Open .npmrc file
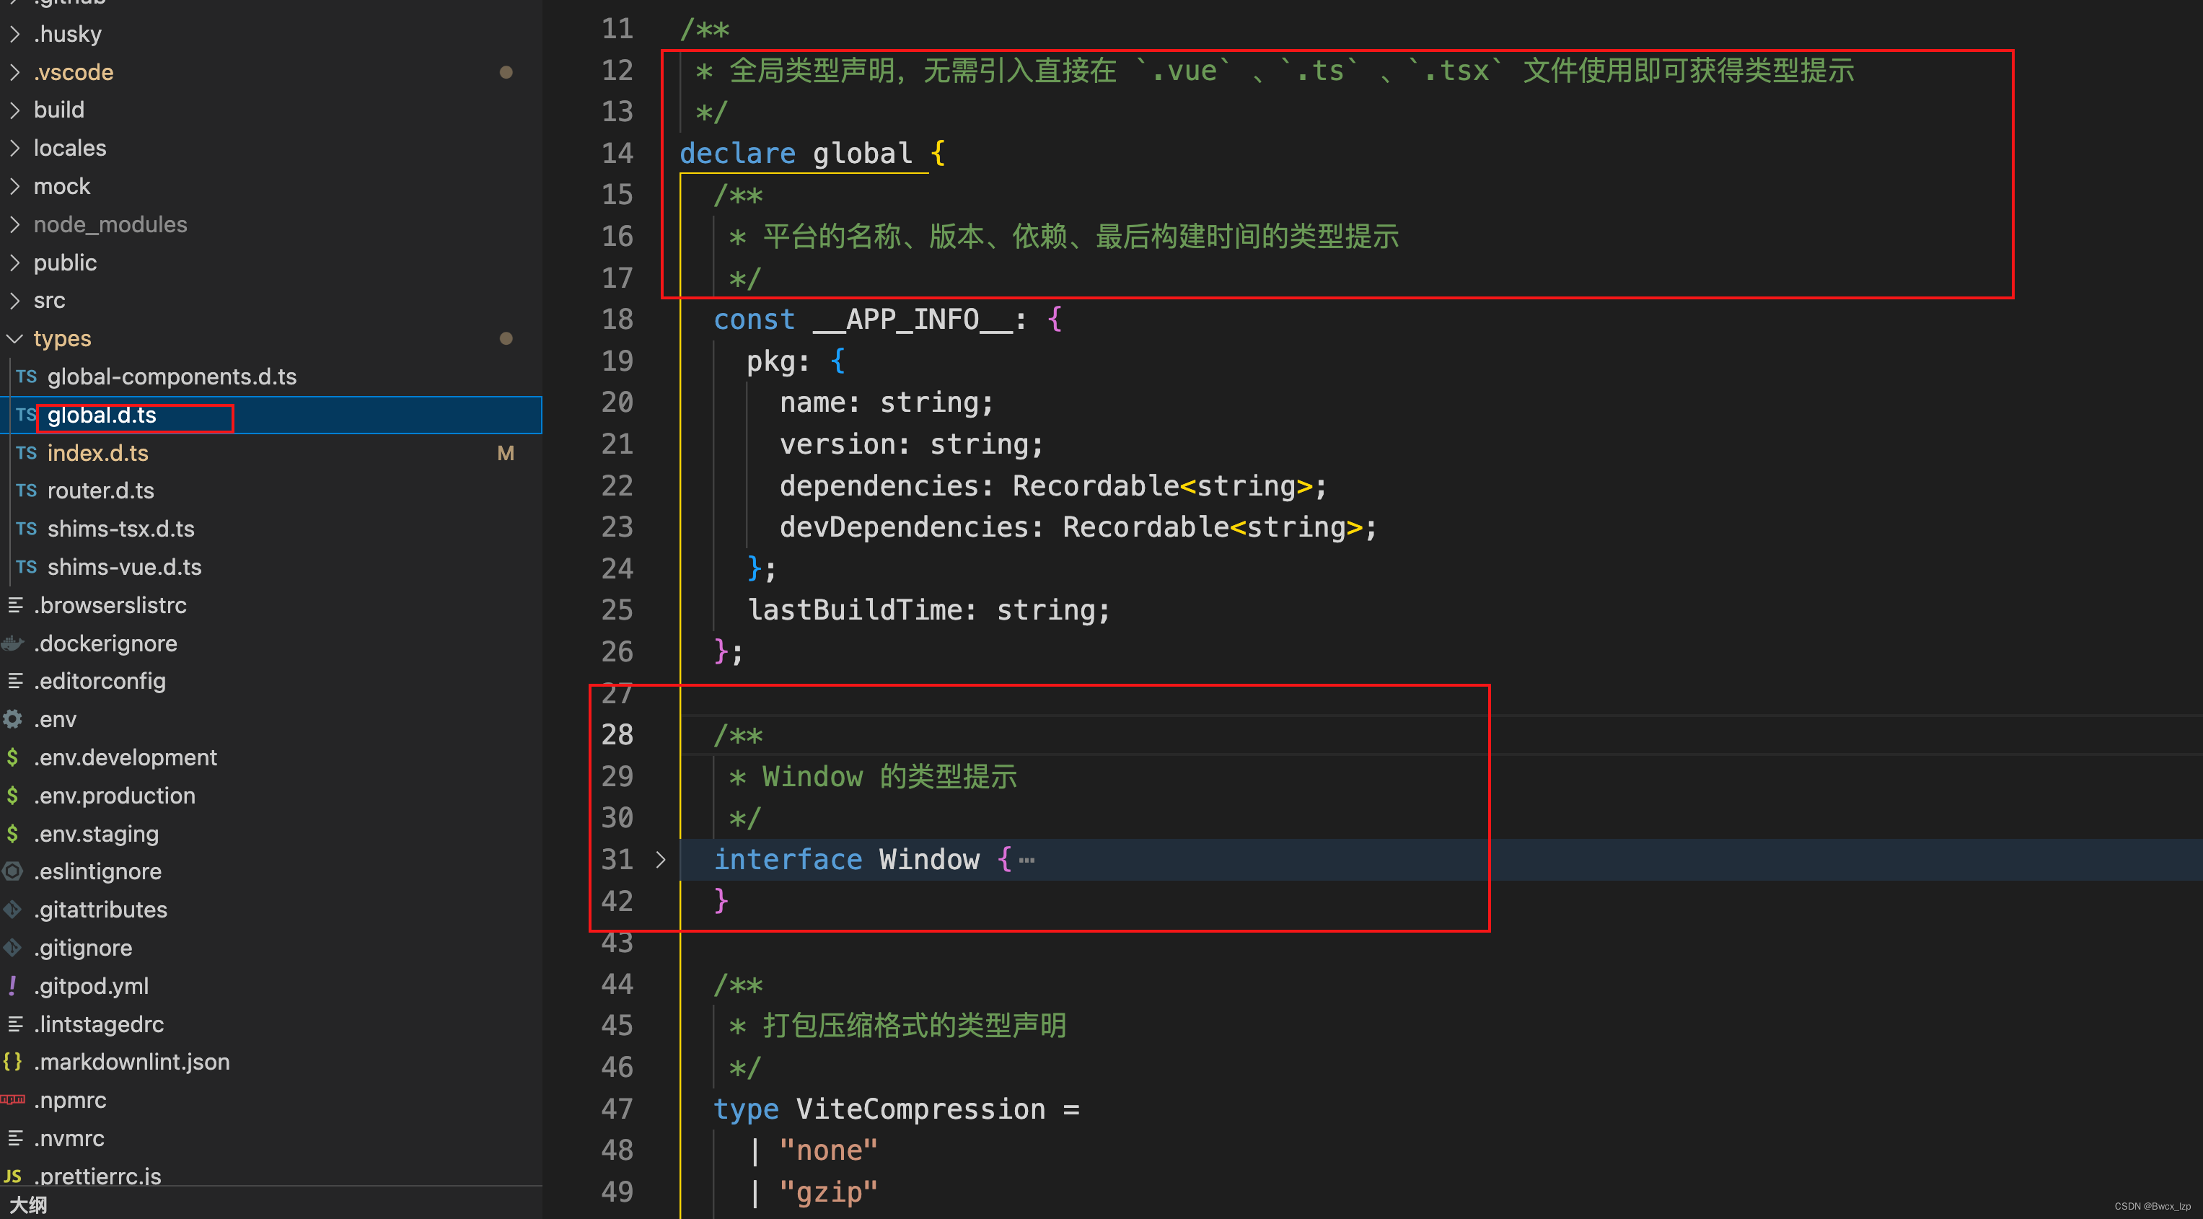 pos(70,1100)
